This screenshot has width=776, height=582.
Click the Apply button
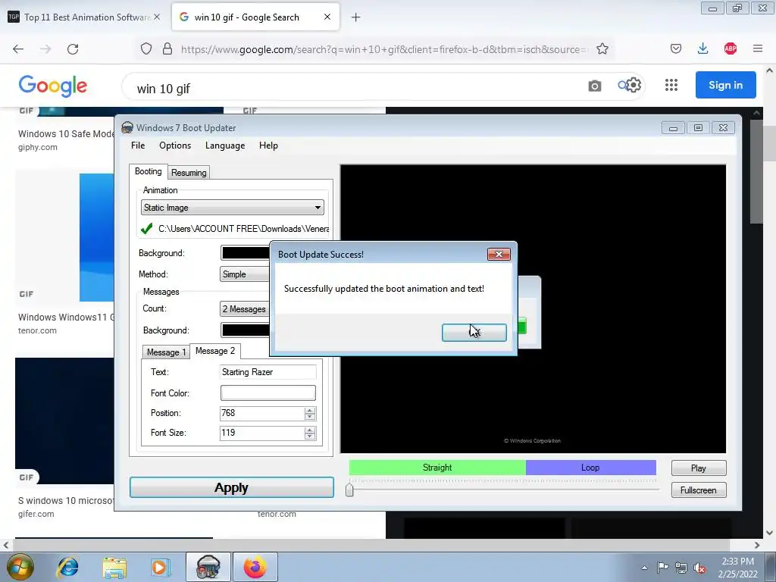(232, 487)
